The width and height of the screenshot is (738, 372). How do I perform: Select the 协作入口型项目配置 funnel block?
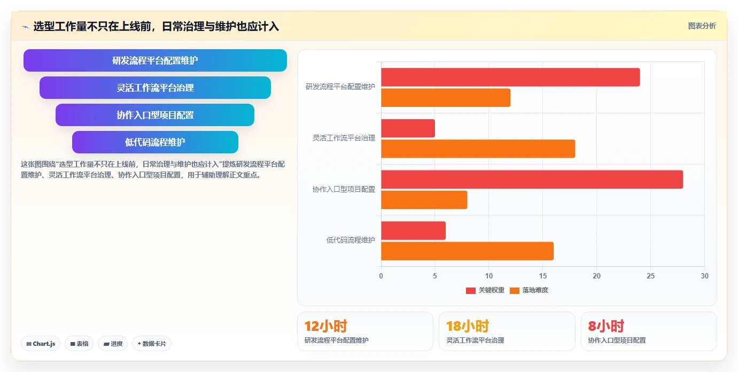pyautogui.click(x=155, y=115)
